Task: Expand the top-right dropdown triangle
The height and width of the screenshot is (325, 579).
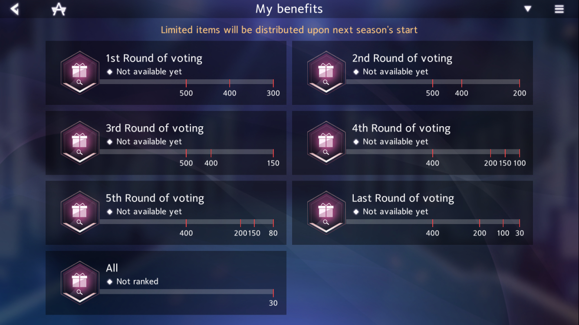Action: (x=528, y=9)
